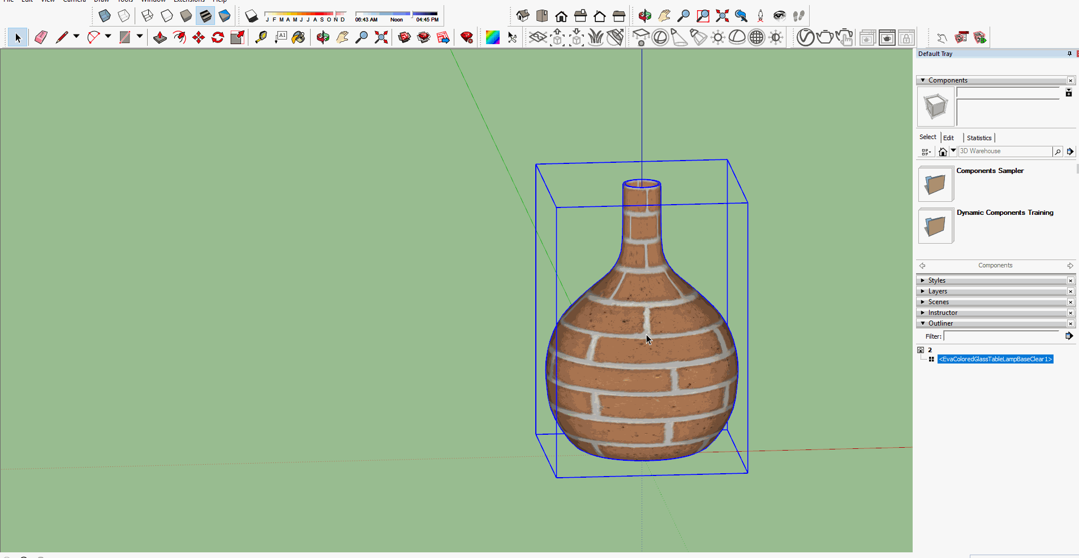The height and width of the screenshot is (558, 1079).
Task: Open the Paint Bucket tool
Action: click(298, 38)
